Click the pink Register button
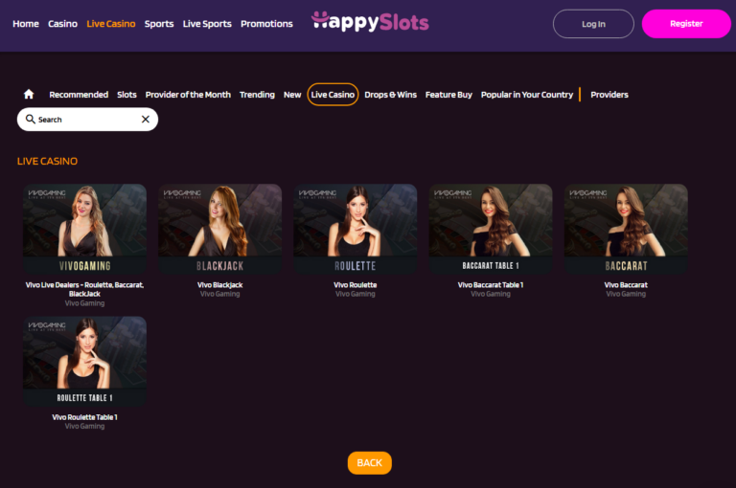 click(x=686, y=24)
